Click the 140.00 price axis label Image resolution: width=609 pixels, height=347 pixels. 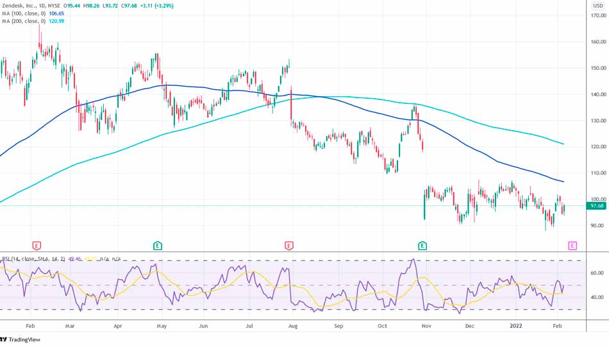click(x=598, y=94)
